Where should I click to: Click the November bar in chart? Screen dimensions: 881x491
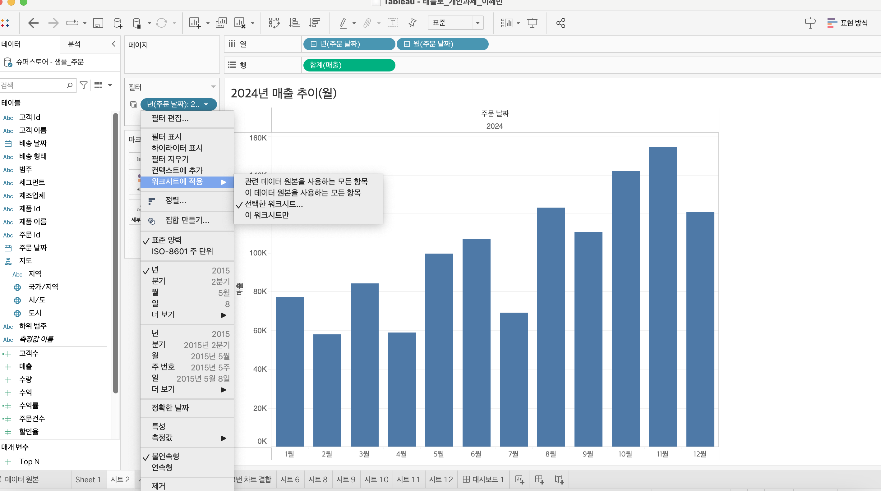(x=662, y=296)
